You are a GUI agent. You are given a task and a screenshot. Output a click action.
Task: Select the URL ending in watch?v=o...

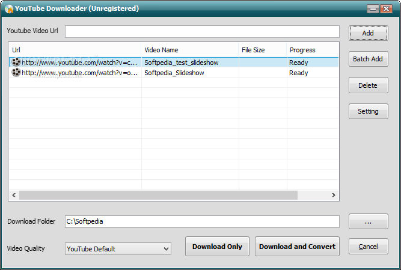tap(79, 73)
